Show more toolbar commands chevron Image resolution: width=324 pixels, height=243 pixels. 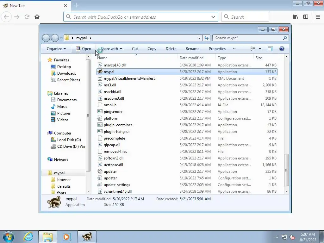click(x=234, y=49)
